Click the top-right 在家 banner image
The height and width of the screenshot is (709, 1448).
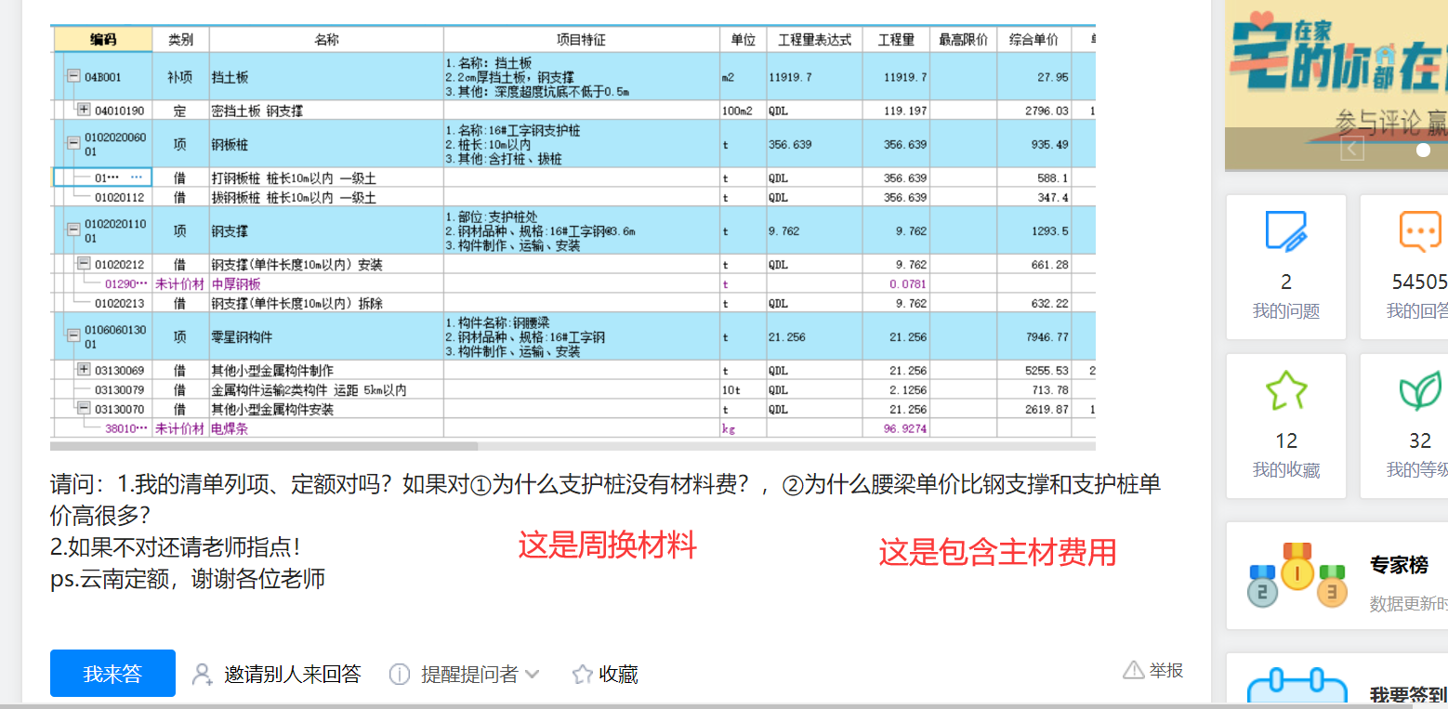click(1336, 85)
